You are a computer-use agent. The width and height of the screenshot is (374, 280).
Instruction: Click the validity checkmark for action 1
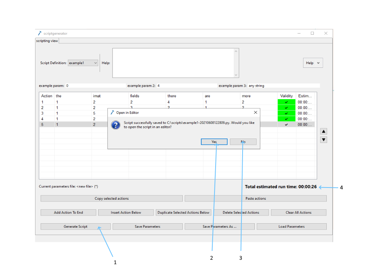[x=286, y=102]
